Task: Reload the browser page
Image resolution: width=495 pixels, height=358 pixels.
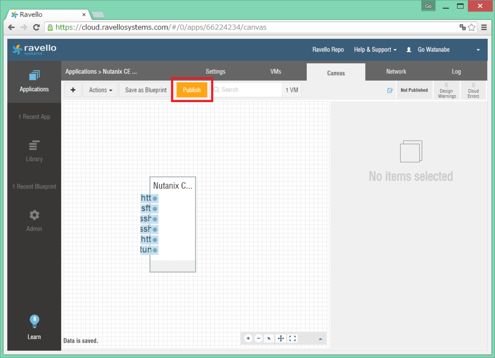Action: point(36,28)
